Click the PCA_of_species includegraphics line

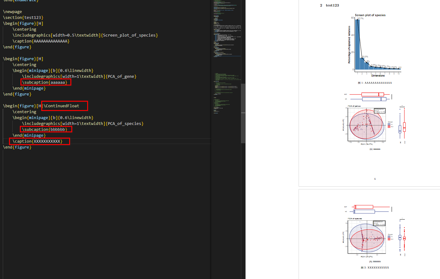[83, 123]
